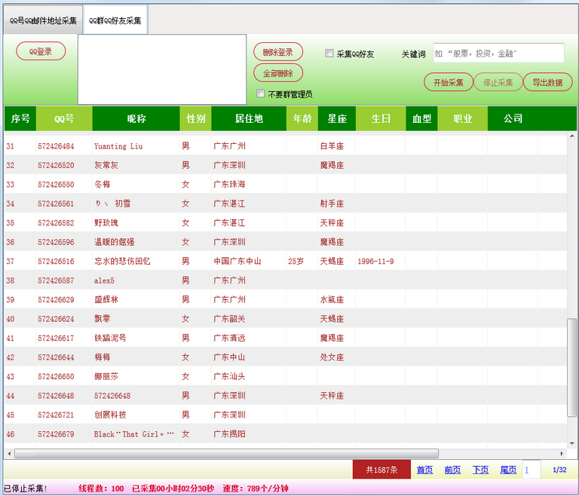Click the horizontal scrollbar right arrow

tap(562, 453)
